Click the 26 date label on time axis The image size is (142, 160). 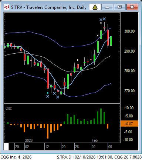click(77, 147)
